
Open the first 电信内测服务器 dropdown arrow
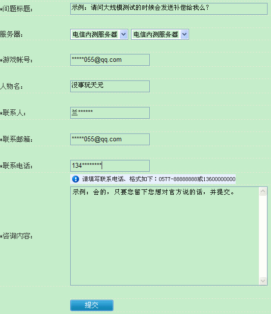124,34
